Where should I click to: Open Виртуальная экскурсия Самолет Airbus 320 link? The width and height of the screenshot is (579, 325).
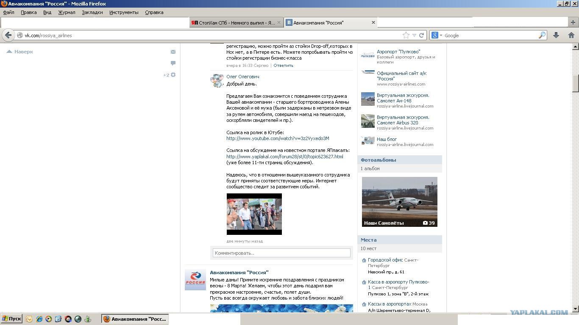[x=403, y=120]
